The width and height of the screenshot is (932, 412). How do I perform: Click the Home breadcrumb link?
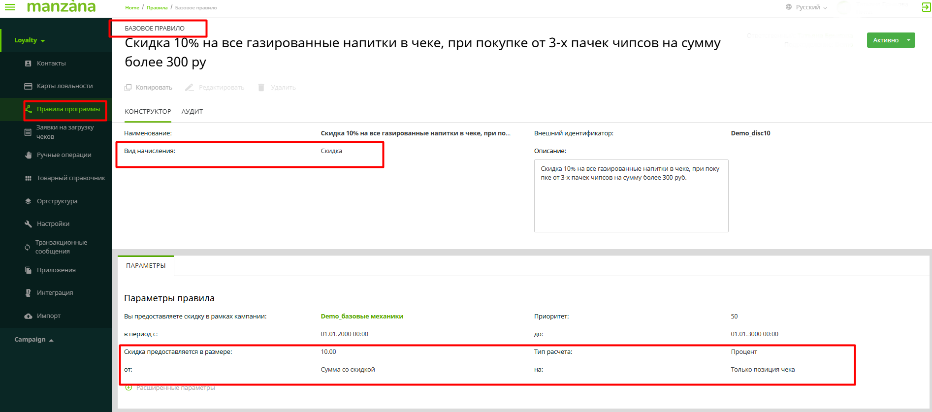click(132, 8)
